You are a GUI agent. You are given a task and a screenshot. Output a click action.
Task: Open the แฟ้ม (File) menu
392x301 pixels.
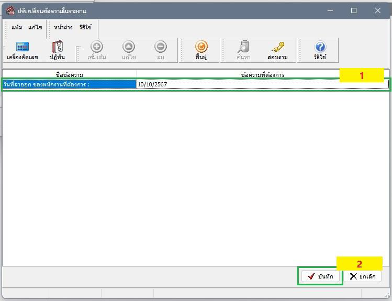17,27
